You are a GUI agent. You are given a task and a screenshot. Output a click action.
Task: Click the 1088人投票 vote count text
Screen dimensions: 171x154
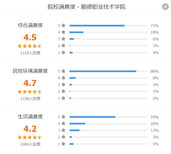(x=30, y=144)
